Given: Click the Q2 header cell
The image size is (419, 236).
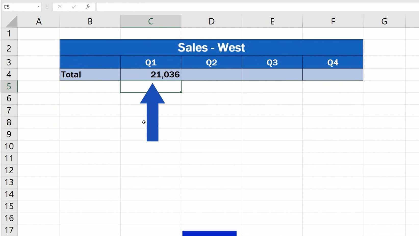Looking at the screenshot, I should 211,62.
